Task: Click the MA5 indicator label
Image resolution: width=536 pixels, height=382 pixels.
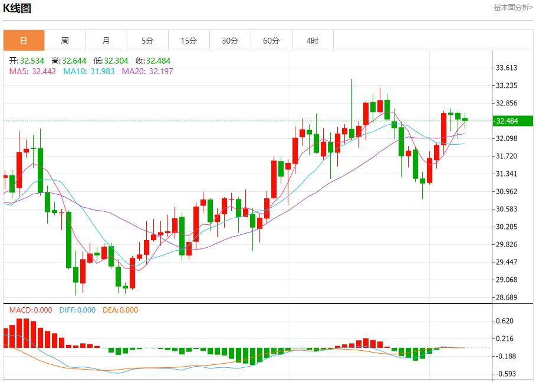Action: pyautogui.click(x=32, y=71)
